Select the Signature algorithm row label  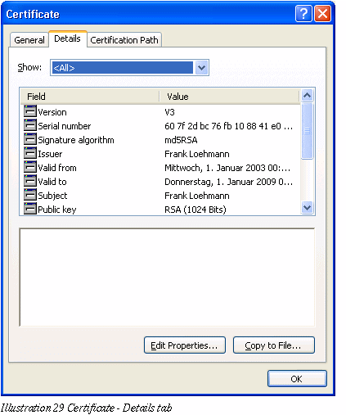(x=76, y=140)
